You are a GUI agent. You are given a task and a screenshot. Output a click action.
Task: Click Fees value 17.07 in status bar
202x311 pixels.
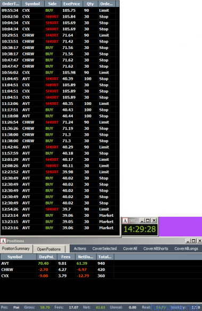73,307
